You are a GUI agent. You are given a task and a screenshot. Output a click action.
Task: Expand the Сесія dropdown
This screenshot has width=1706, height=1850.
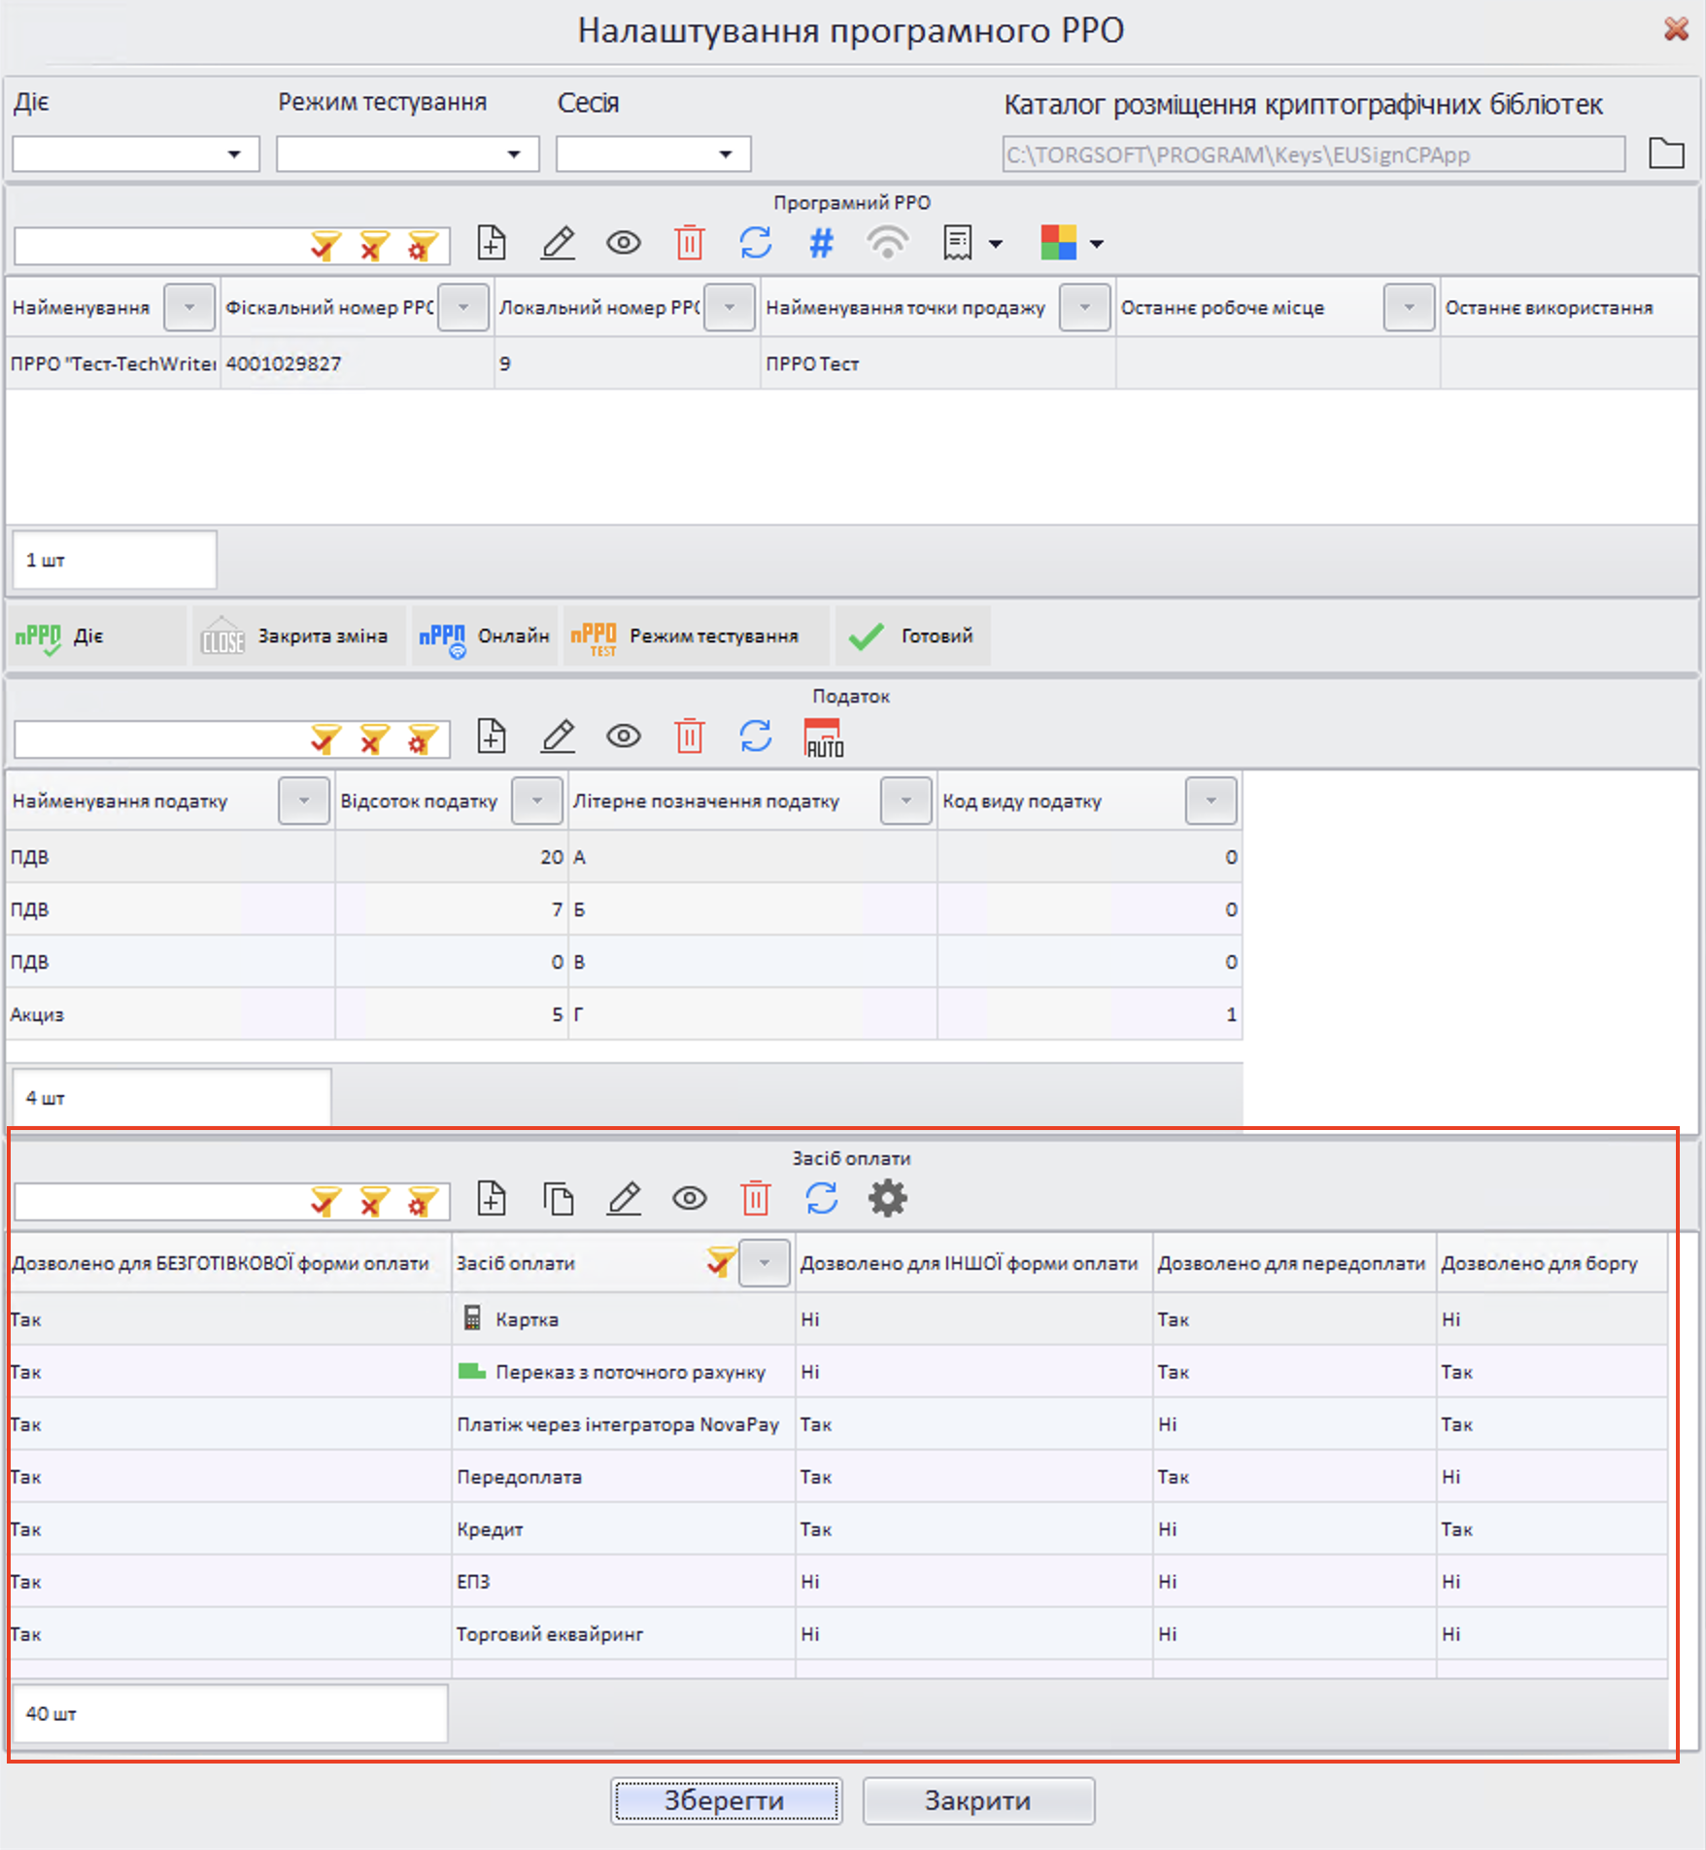[x=653, y=154]
